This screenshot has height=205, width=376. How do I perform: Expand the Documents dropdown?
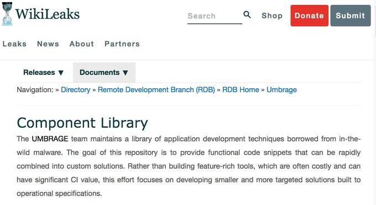pyautogui.click(x=104, y=72)
